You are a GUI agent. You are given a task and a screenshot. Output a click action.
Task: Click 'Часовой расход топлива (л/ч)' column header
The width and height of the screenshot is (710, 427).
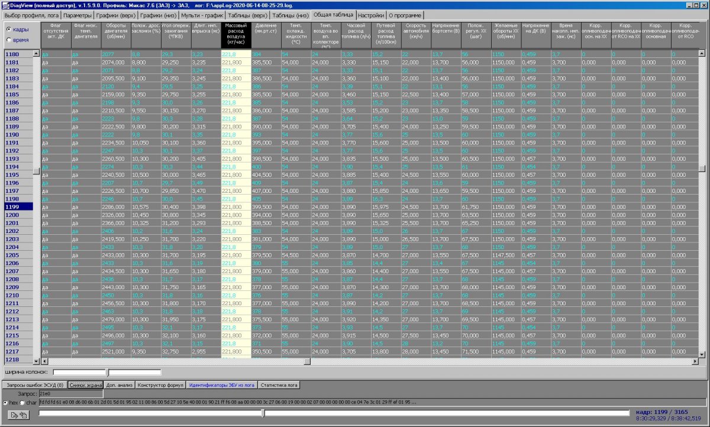(x=356, y=35)
